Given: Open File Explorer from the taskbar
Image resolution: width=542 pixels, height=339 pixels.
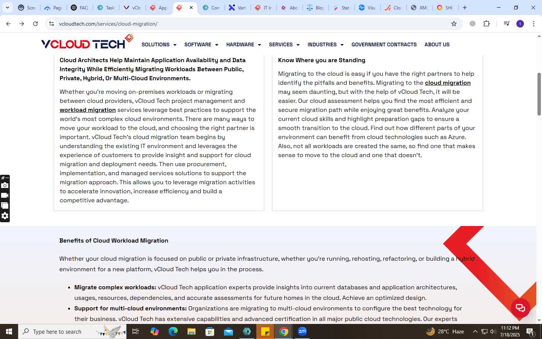Looking at the screenshot, I should click(192, 331).
